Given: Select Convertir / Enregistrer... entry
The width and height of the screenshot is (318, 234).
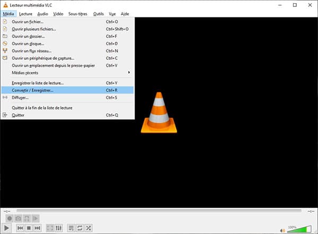Looking at the screenshot, I should click(x=67, y=91).
